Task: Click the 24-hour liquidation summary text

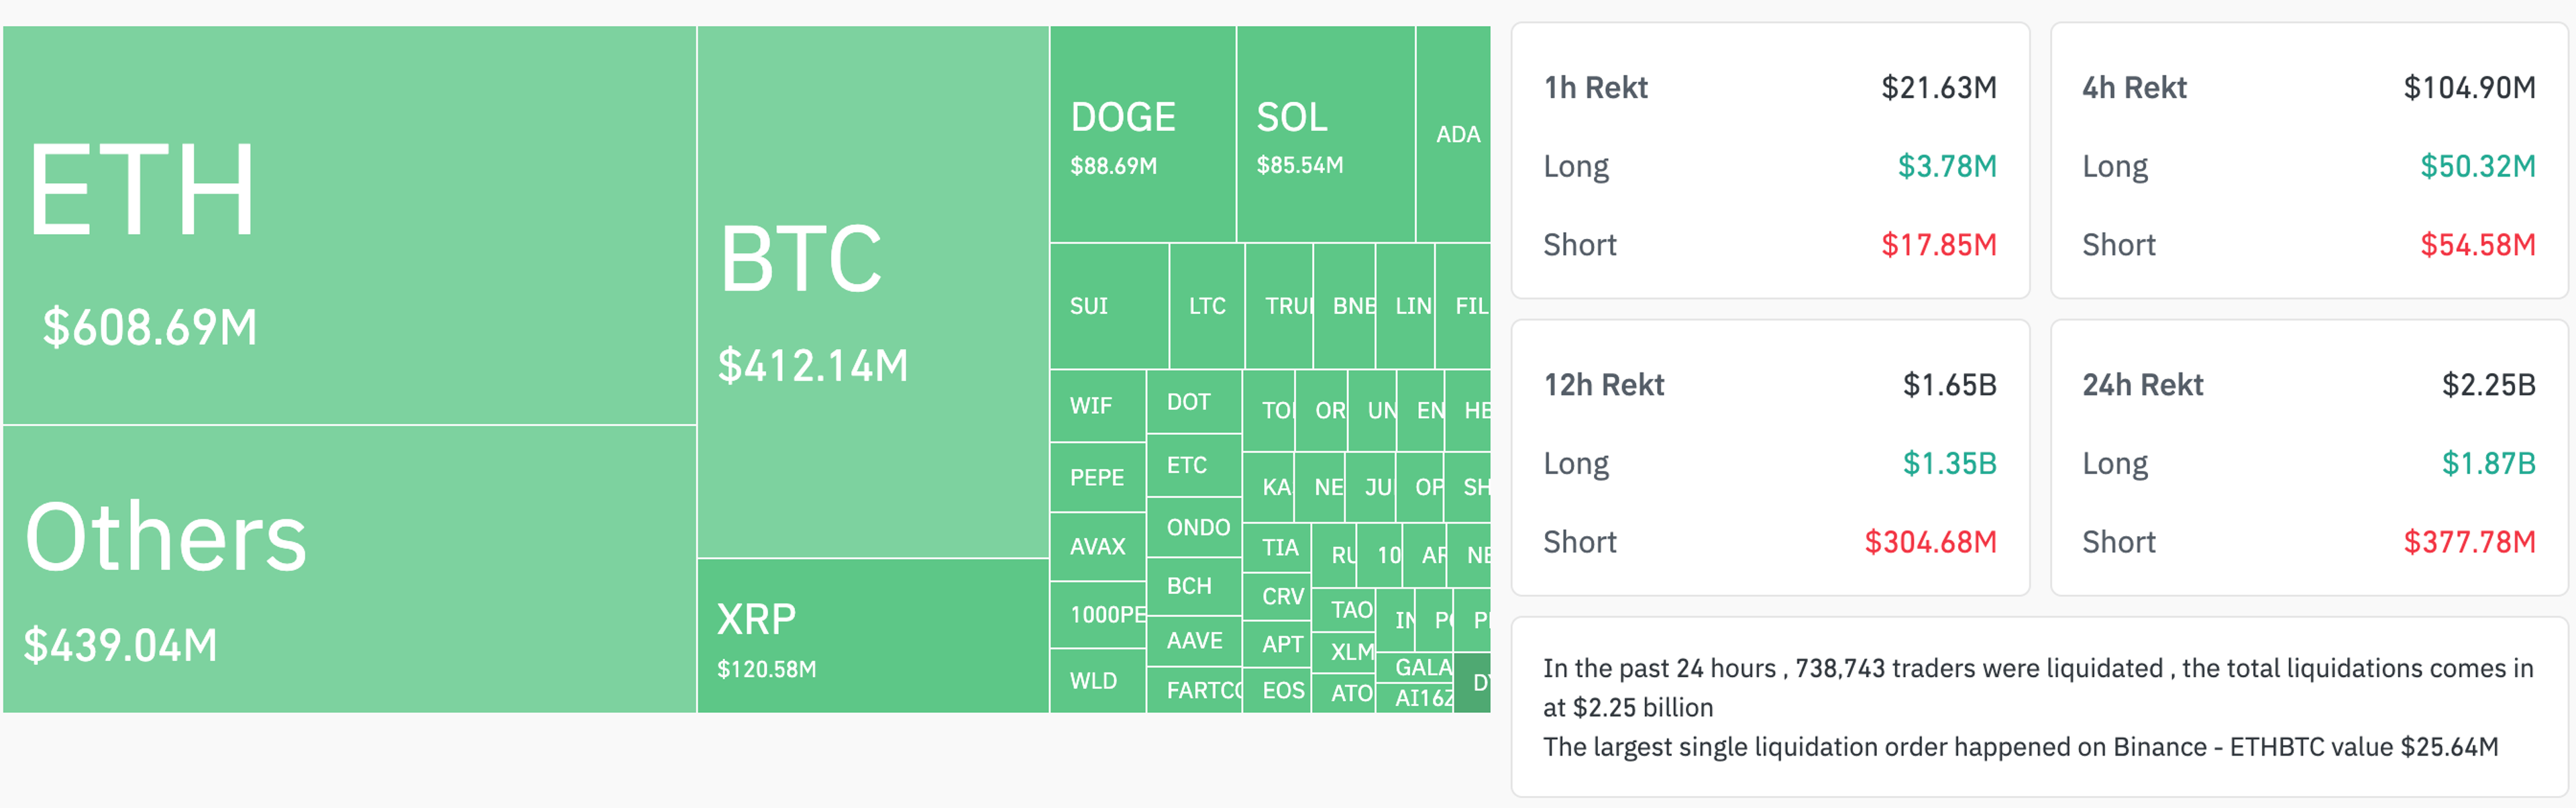Action: pyautogui.click(x=2039, y=707)
